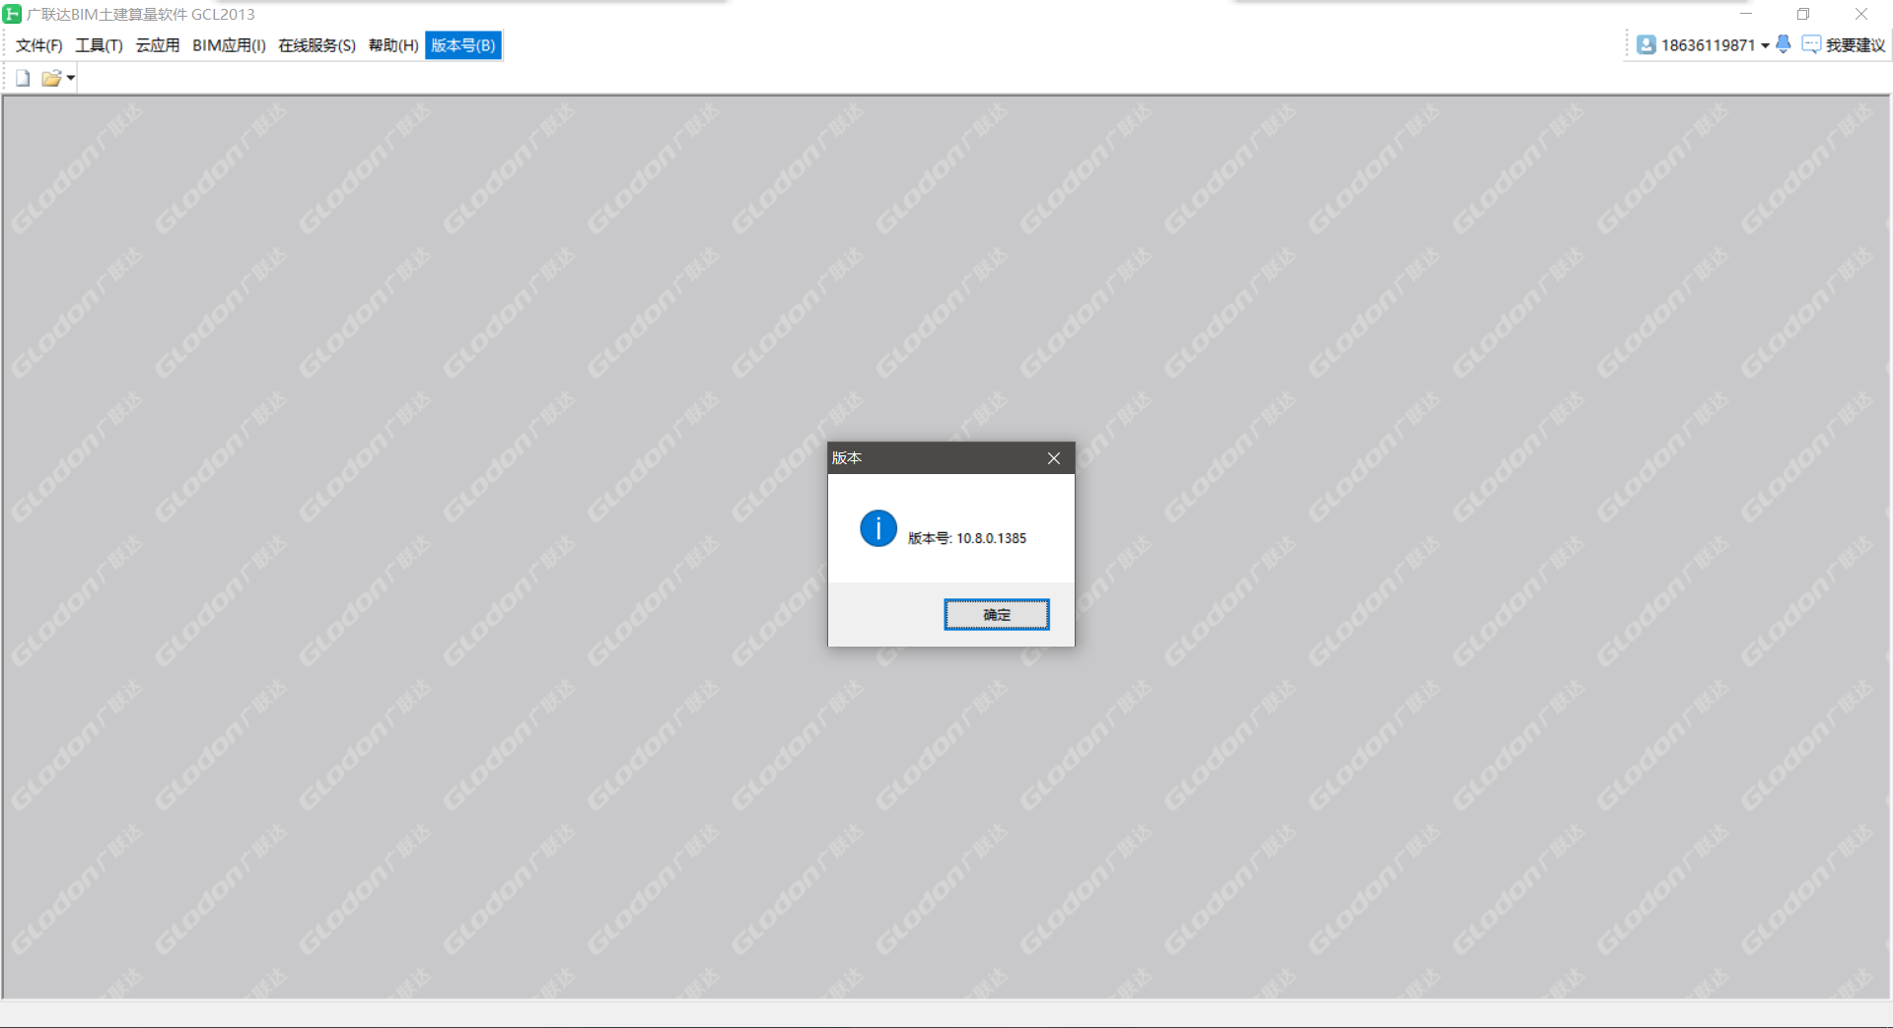Expand the open folder dropdown arrow
This screenshot has height=1028, width=1893.
(71, 78)
